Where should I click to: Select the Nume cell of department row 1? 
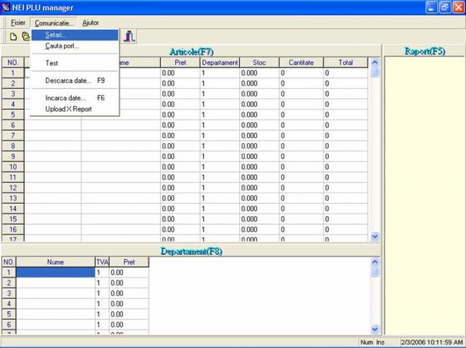point(55,273)
